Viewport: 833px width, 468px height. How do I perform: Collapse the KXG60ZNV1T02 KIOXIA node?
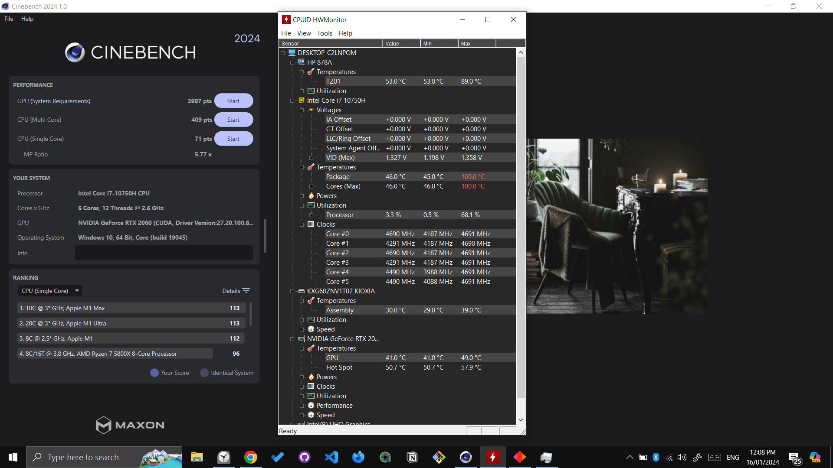click(292, 291)
